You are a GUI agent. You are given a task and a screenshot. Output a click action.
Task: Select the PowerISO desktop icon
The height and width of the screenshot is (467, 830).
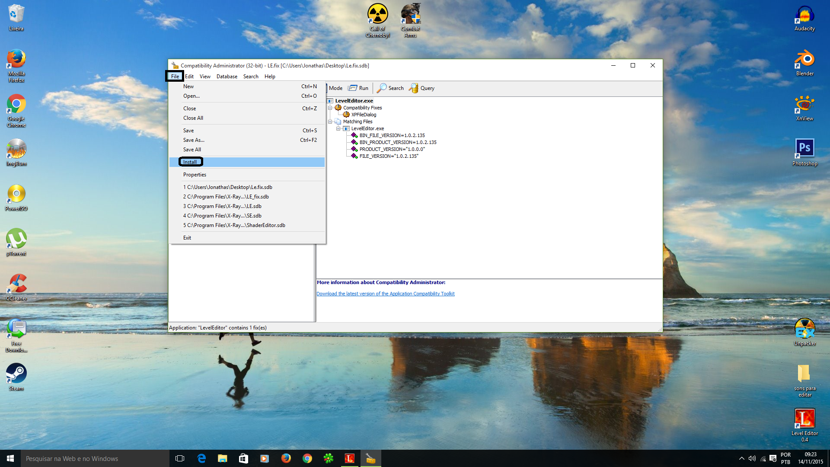coord(16,198)
